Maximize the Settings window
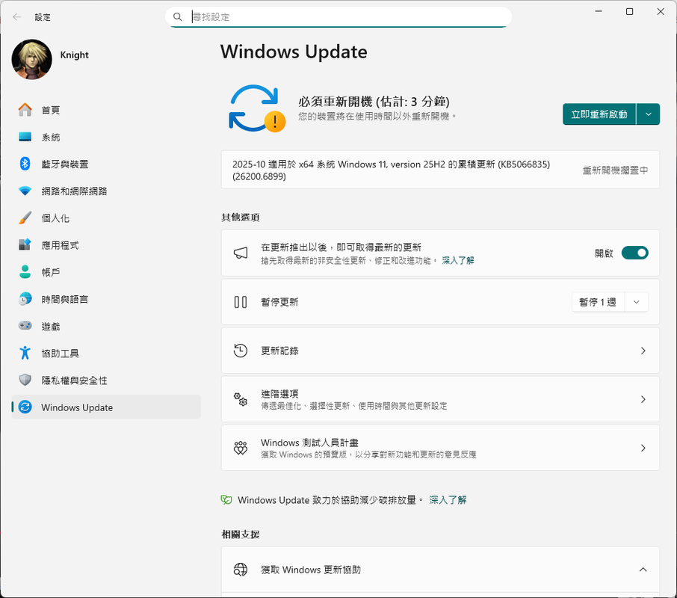This screenshot has width=677, height=598. coord(629,12)
